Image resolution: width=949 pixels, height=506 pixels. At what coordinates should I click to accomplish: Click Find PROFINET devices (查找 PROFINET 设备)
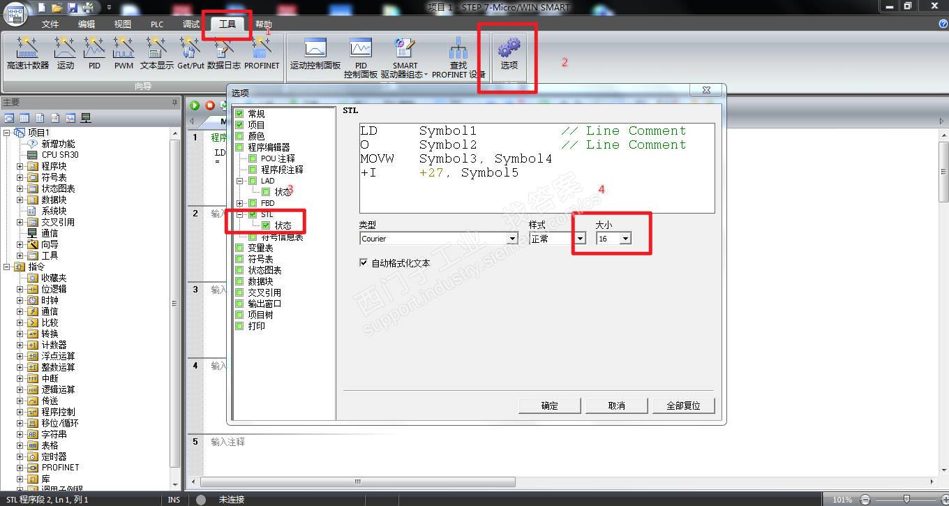(x=458, y=57)
